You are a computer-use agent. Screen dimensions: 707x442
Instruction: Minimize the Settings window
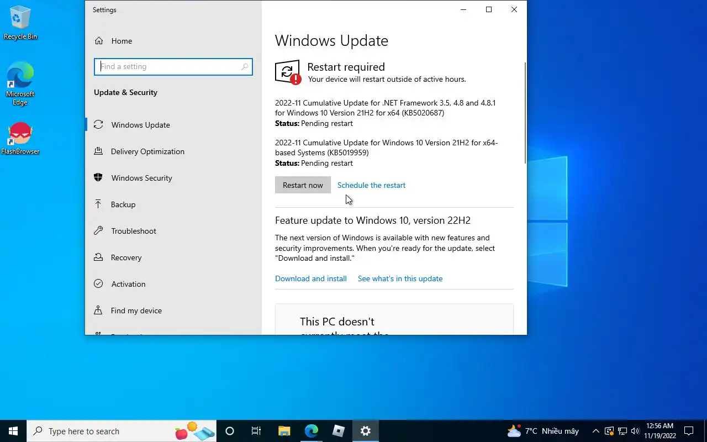(x=463, y=9)
